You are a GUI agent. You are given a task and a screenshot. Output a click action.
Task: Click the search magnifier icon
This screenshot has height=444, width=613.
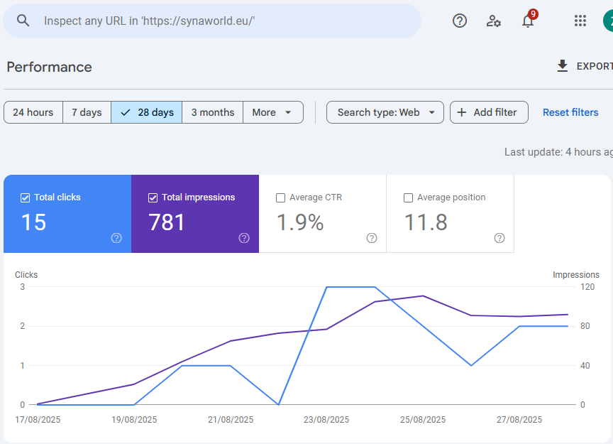coord(22,20)
